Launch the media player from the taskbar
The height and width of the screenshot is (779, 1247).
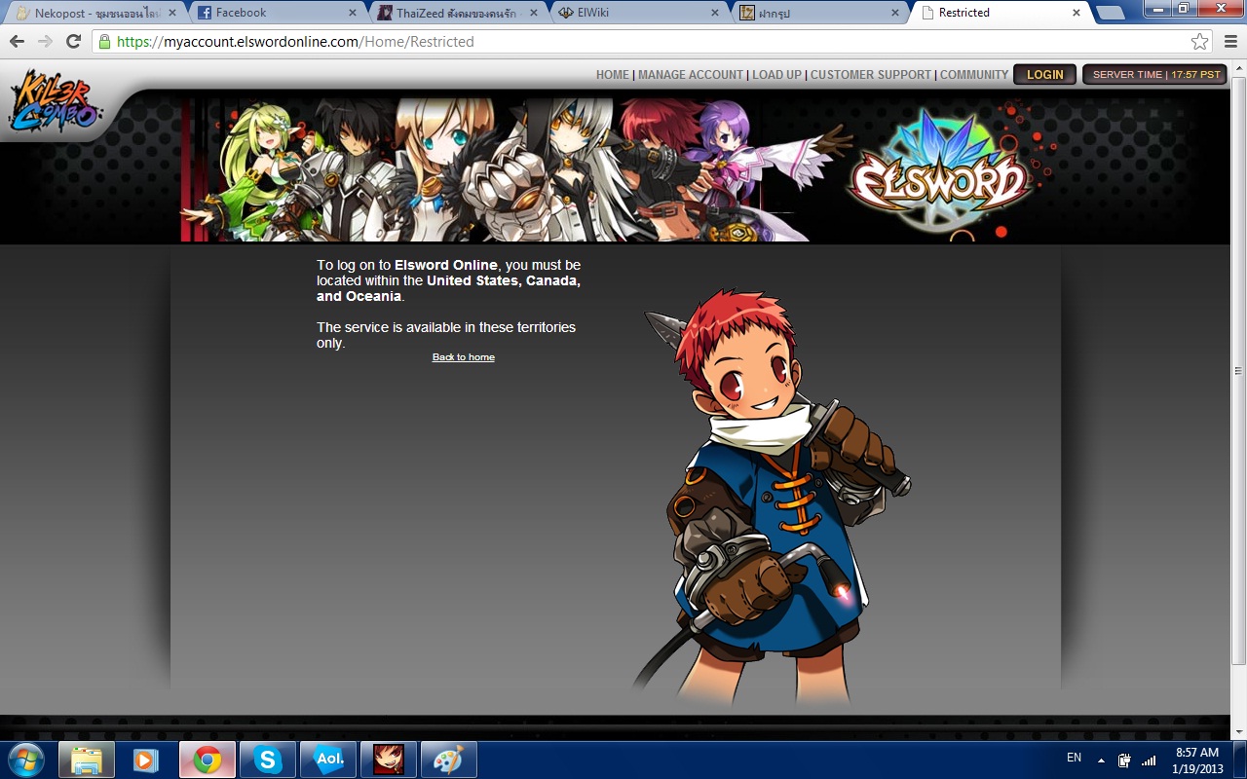click(x=146, y=760)
